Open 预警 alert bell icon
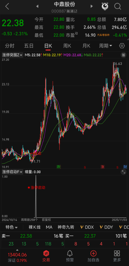Viewport: 129px width, 266px height. tap(70, 256)
